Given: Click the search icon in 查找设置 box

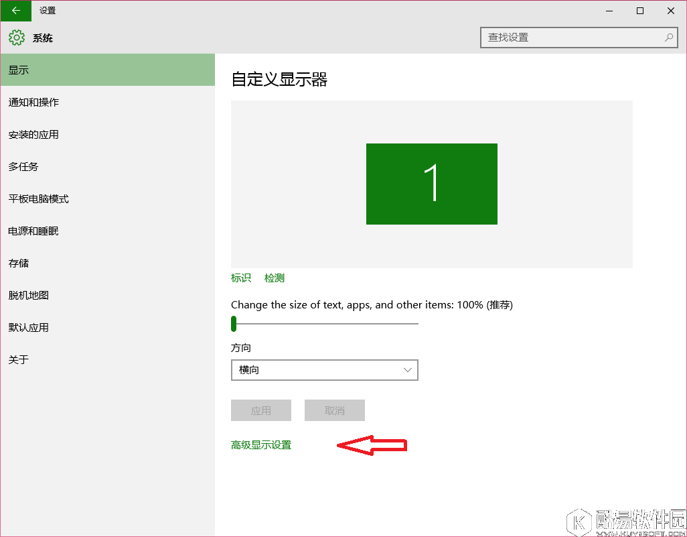Looking at the screenshot, I should [669, 38].
